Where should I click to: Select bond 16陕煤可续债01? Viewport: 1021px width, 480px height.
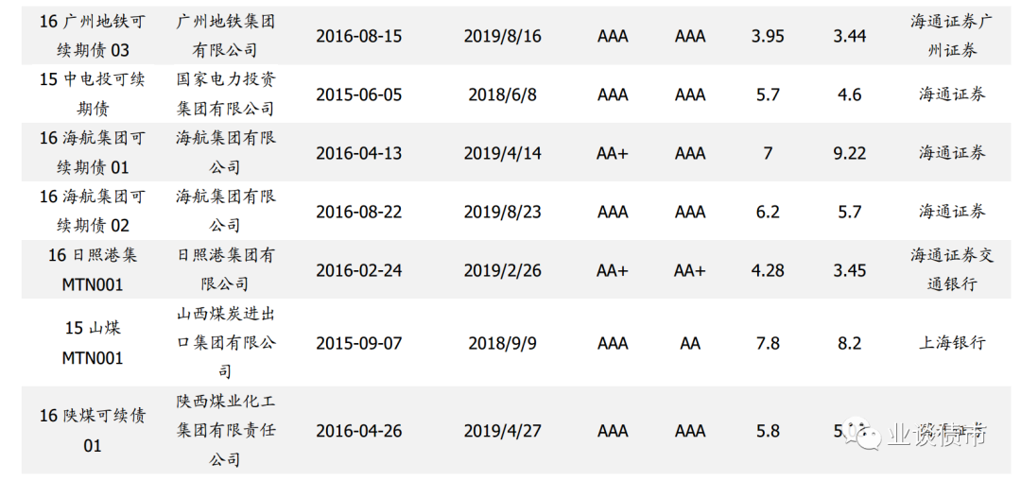(93, 431)
